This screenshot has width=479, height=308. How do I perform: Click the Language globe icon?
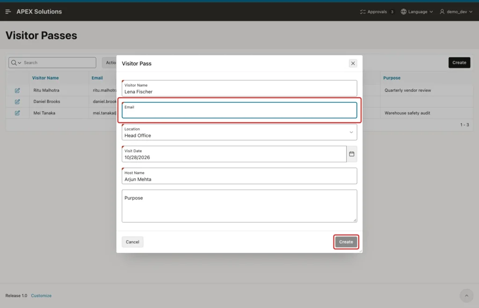(404, 12)
